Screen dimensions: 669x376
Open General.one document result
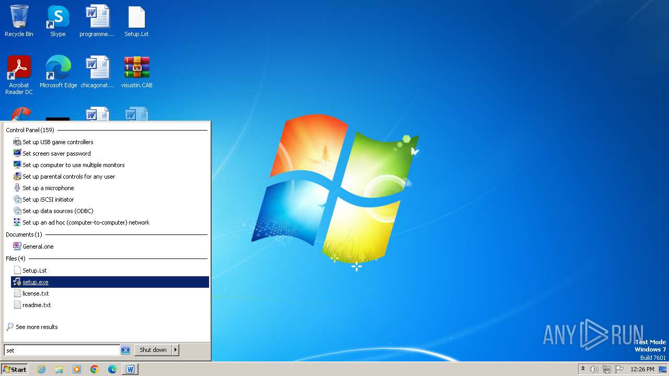(x=110, y=246)
